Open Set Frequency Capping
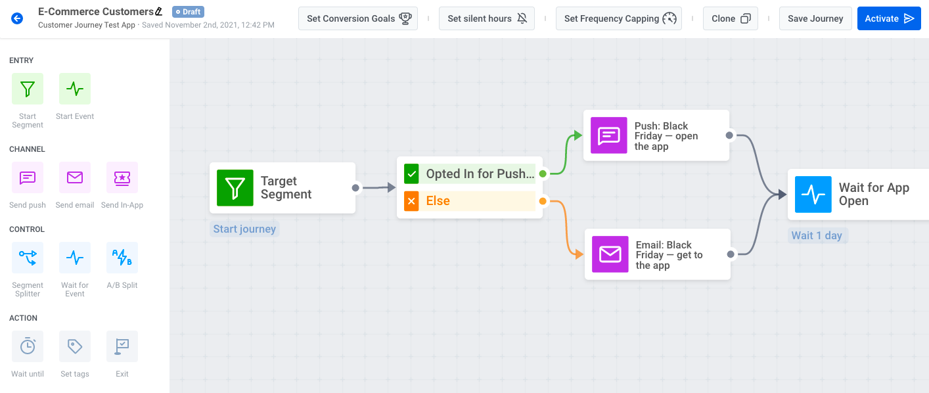 point(620,18)
